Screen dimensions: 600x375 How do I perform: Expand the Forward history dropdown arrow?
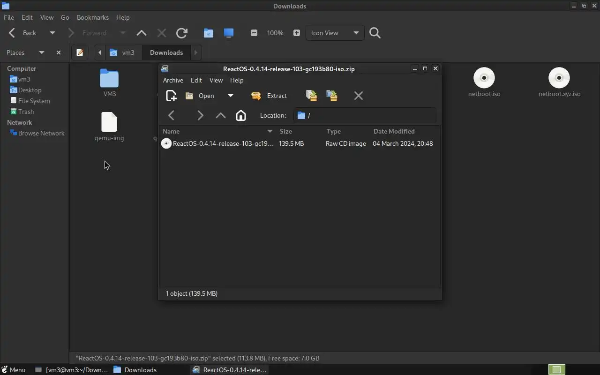pos(123,33)
